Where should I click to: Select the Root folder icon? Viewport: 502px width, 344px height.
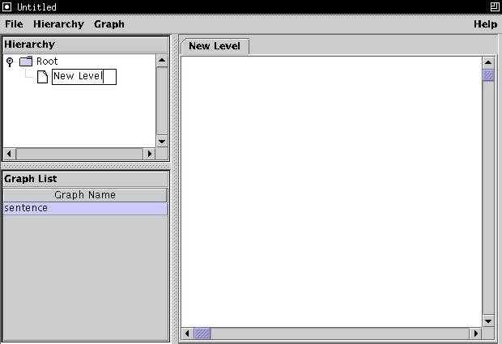pos(26,61)
